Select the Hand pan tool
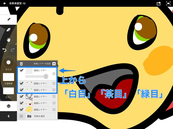The height and width of the screenshot is (129, 173). (x=8, y=40)
